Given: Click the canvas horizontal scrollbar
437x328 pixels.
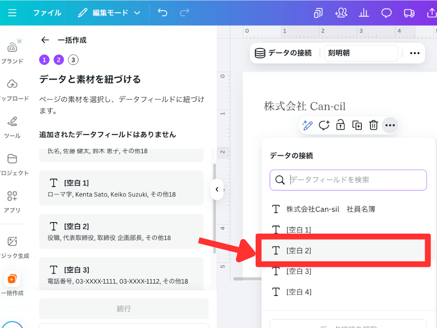Looking at the screenshot, I should point(247,278).
